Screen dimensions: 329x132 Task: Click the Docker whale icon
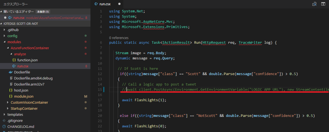(x=11, y=72)
